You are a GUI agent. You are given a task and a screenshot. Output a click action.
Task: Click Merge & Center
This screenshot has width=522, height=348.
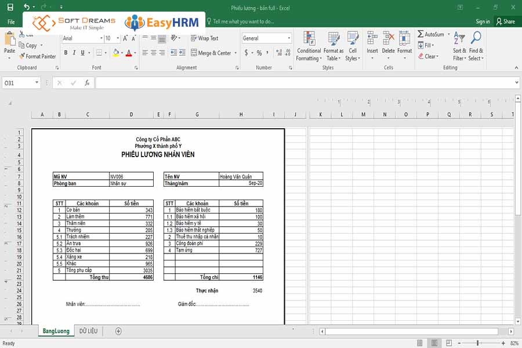[211, 53]
